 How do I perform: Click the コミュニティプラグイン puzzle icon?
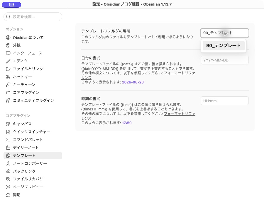coord(8,100)
